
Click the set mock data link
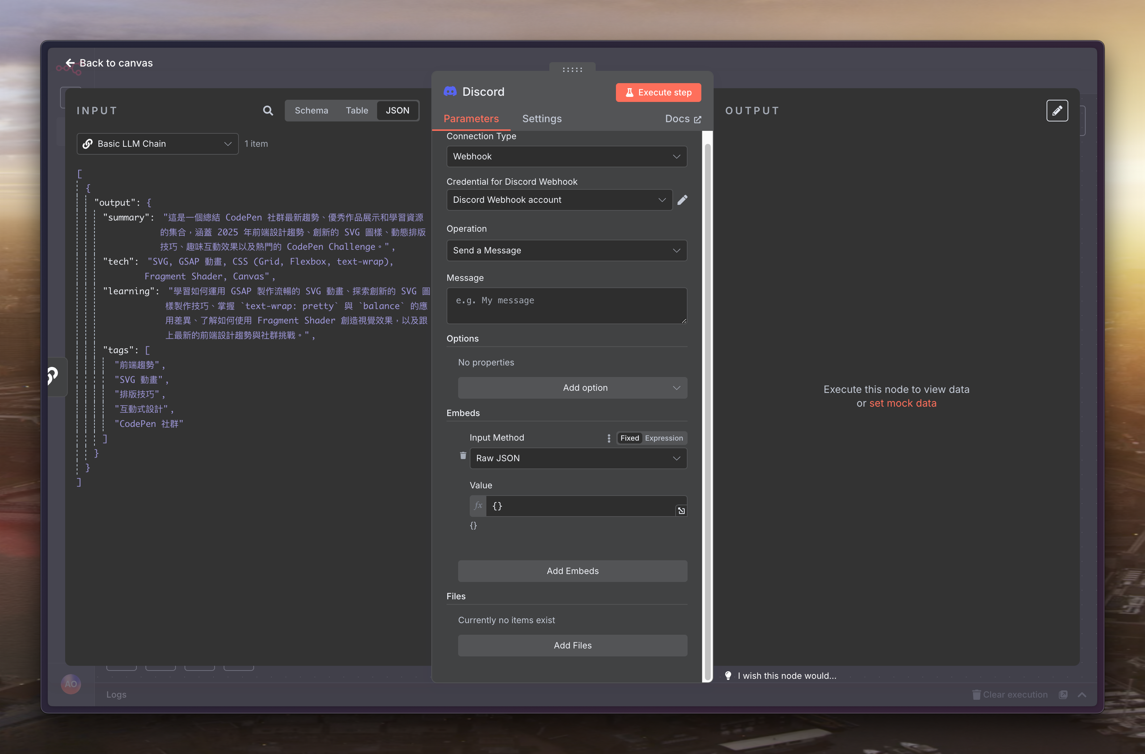pos(903,403)
